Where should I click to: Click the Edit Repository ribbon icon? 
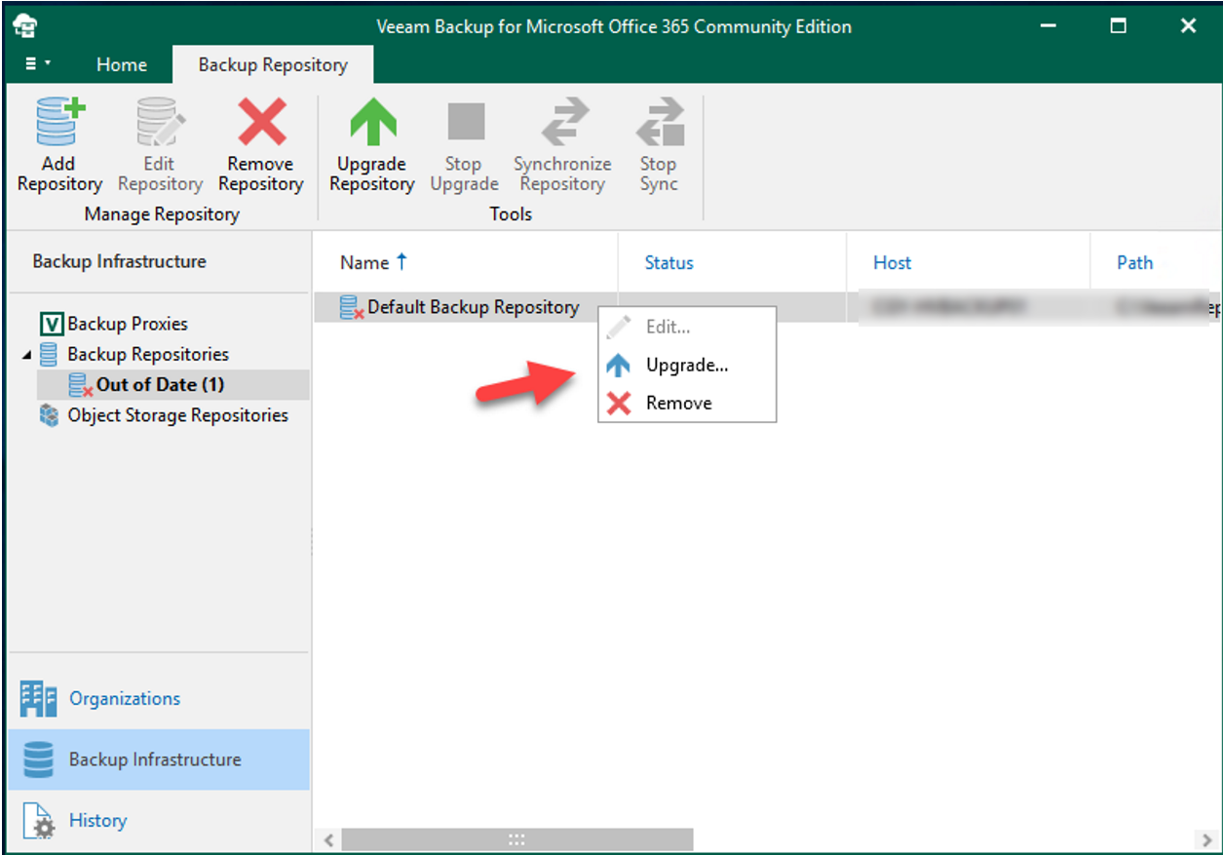(x=159, y=122)
